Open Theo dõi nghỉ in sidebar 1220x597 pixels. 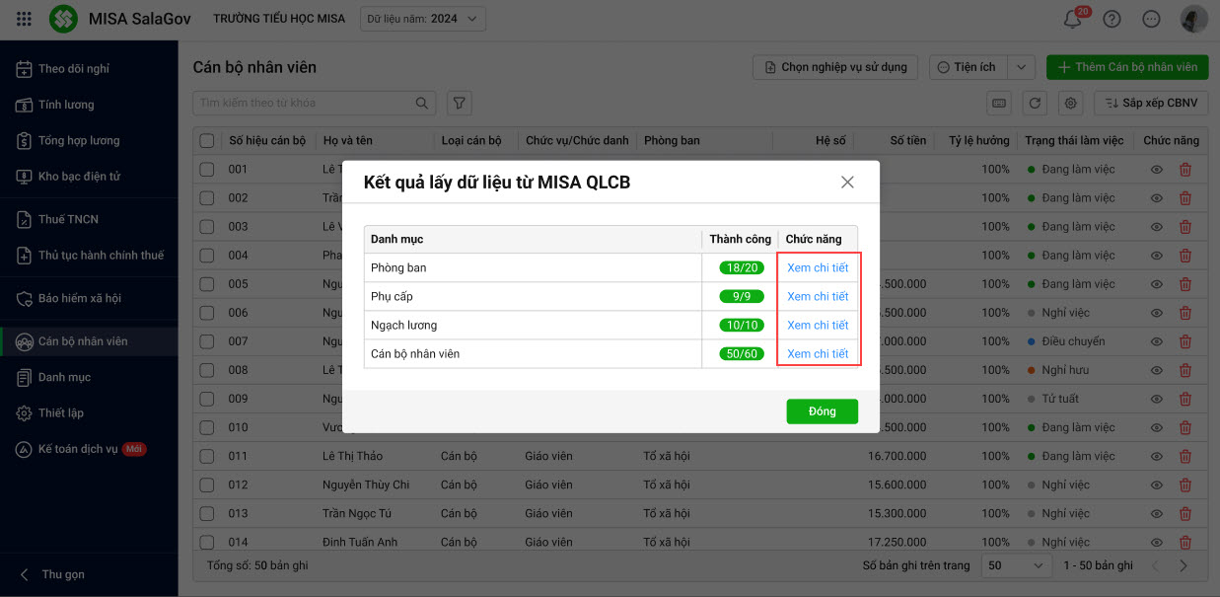point(89,69)
